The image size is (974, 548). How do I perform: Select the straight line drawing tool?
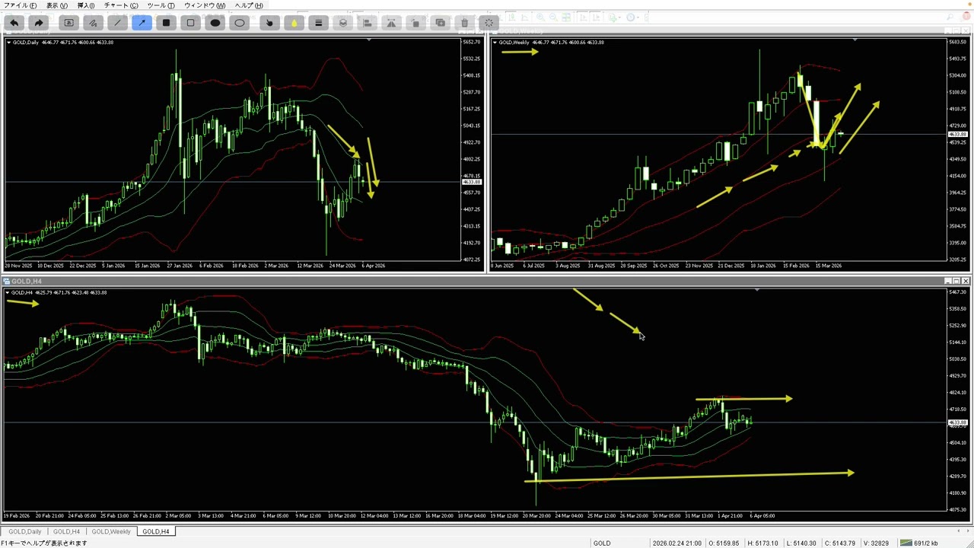[117, 23]
